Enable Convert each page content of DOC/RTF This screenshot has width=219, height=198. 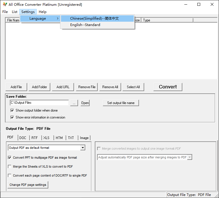tap(10, 175)
